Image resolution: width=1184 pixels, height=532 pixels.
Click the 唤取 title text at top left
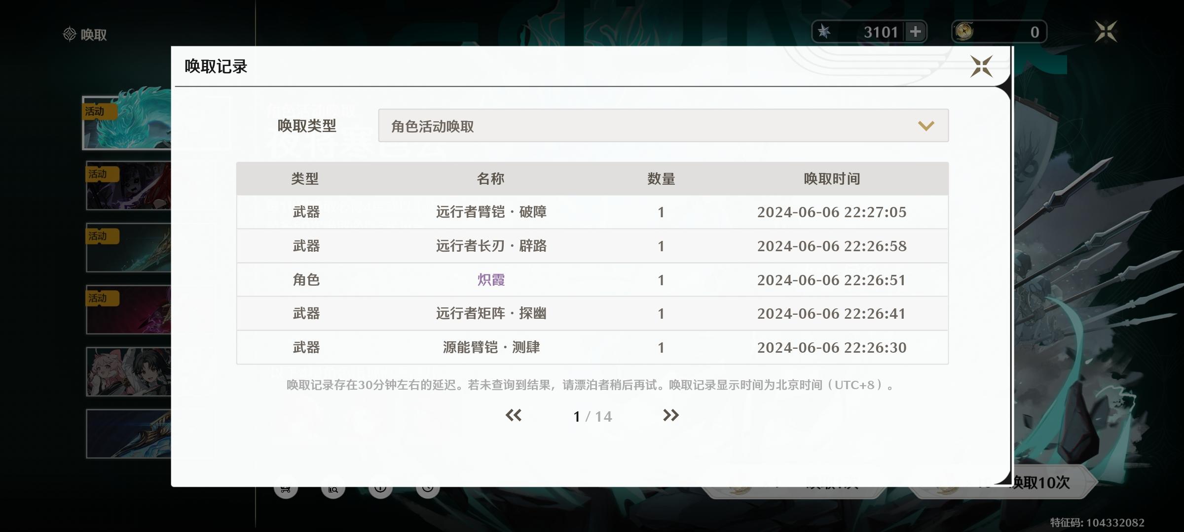pyautogui.click(x=94, y=34)
